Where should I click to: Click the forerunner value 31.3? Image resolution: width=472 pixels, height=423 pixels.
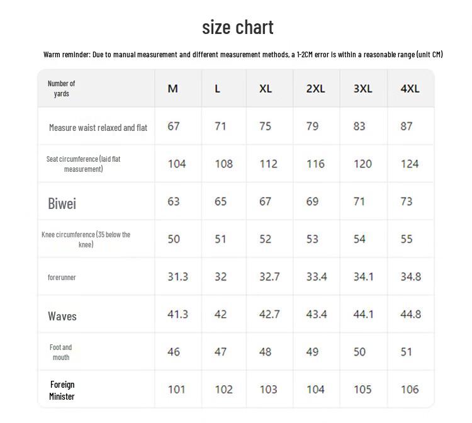177,277
